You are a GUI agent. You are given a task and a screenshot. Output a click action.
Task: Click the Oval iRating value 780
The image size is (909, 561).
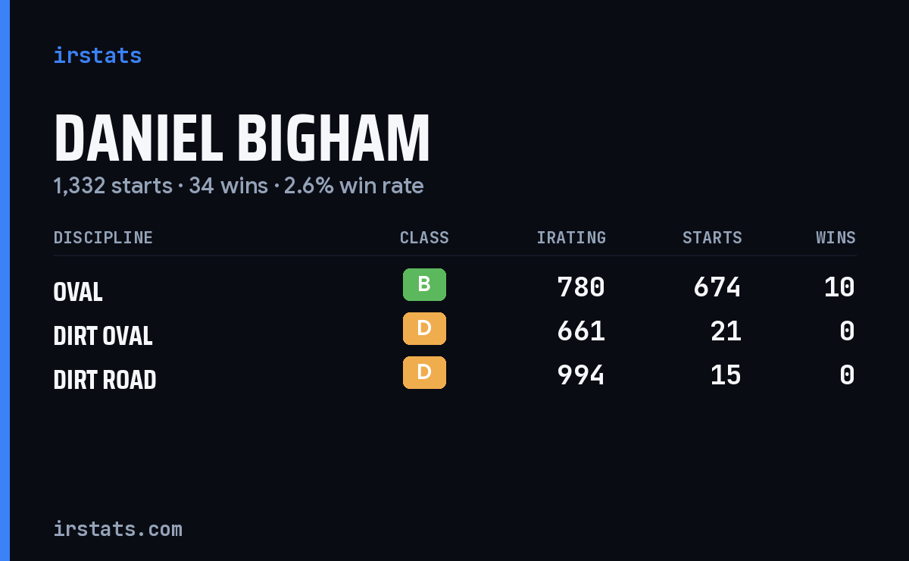[x=581, y=287]
